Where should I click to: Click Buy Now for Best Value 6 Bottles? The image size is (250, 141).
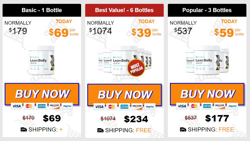tap(124, 95)
